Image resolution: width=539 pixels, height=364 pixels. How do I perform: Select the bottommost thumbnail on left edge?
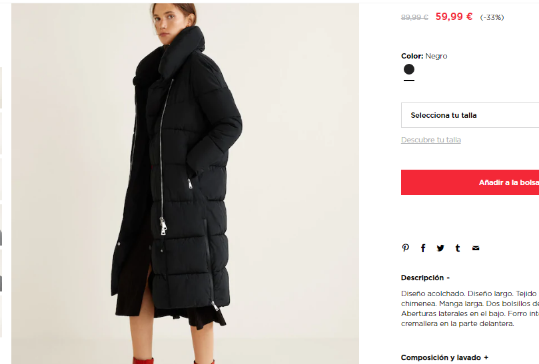click(1, 316)
